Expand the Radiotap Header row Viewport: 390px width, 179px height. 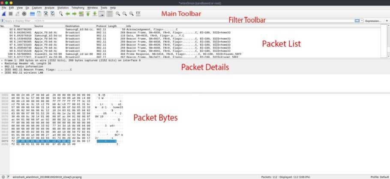pos(2,64)
